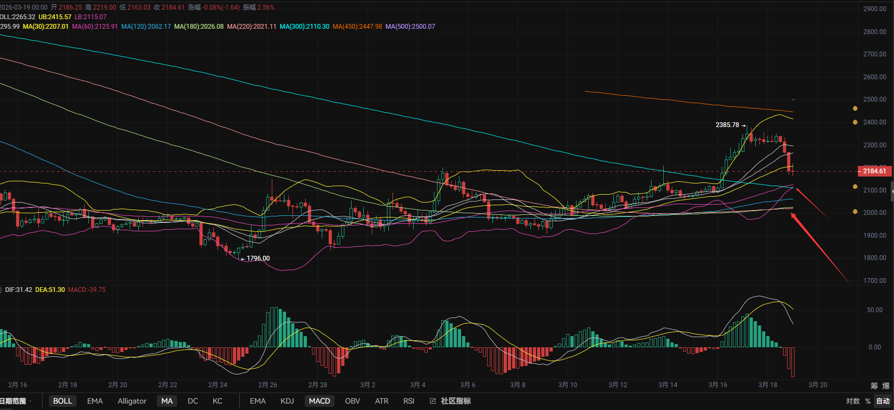Open community indicators (社区指标) edit icon
894x410 pixels.
click(x=433, y=401)
